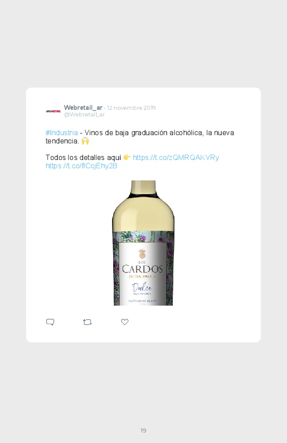Open the Webretail logo avatar
Image resolution: width=287 pixels, height=443 pixels.
tap(53, 111)
